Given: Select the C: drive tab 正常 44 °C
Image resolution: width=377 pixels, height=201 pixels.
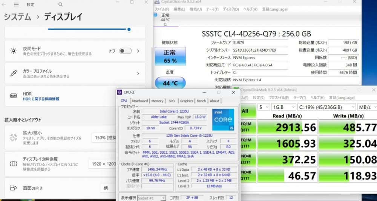Looking at the screenshot, I should pos(166,20).
